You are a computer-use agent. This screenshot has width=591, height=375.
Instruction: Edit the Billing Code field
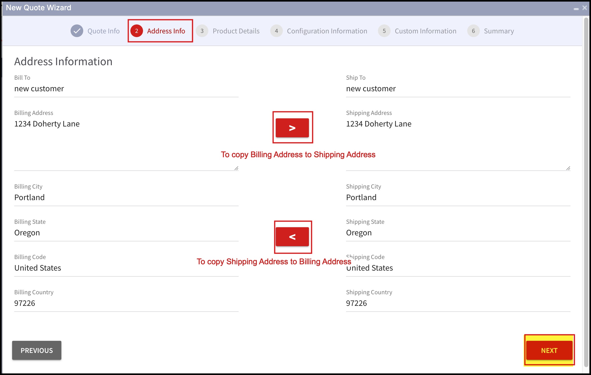[x=126, y=268]
